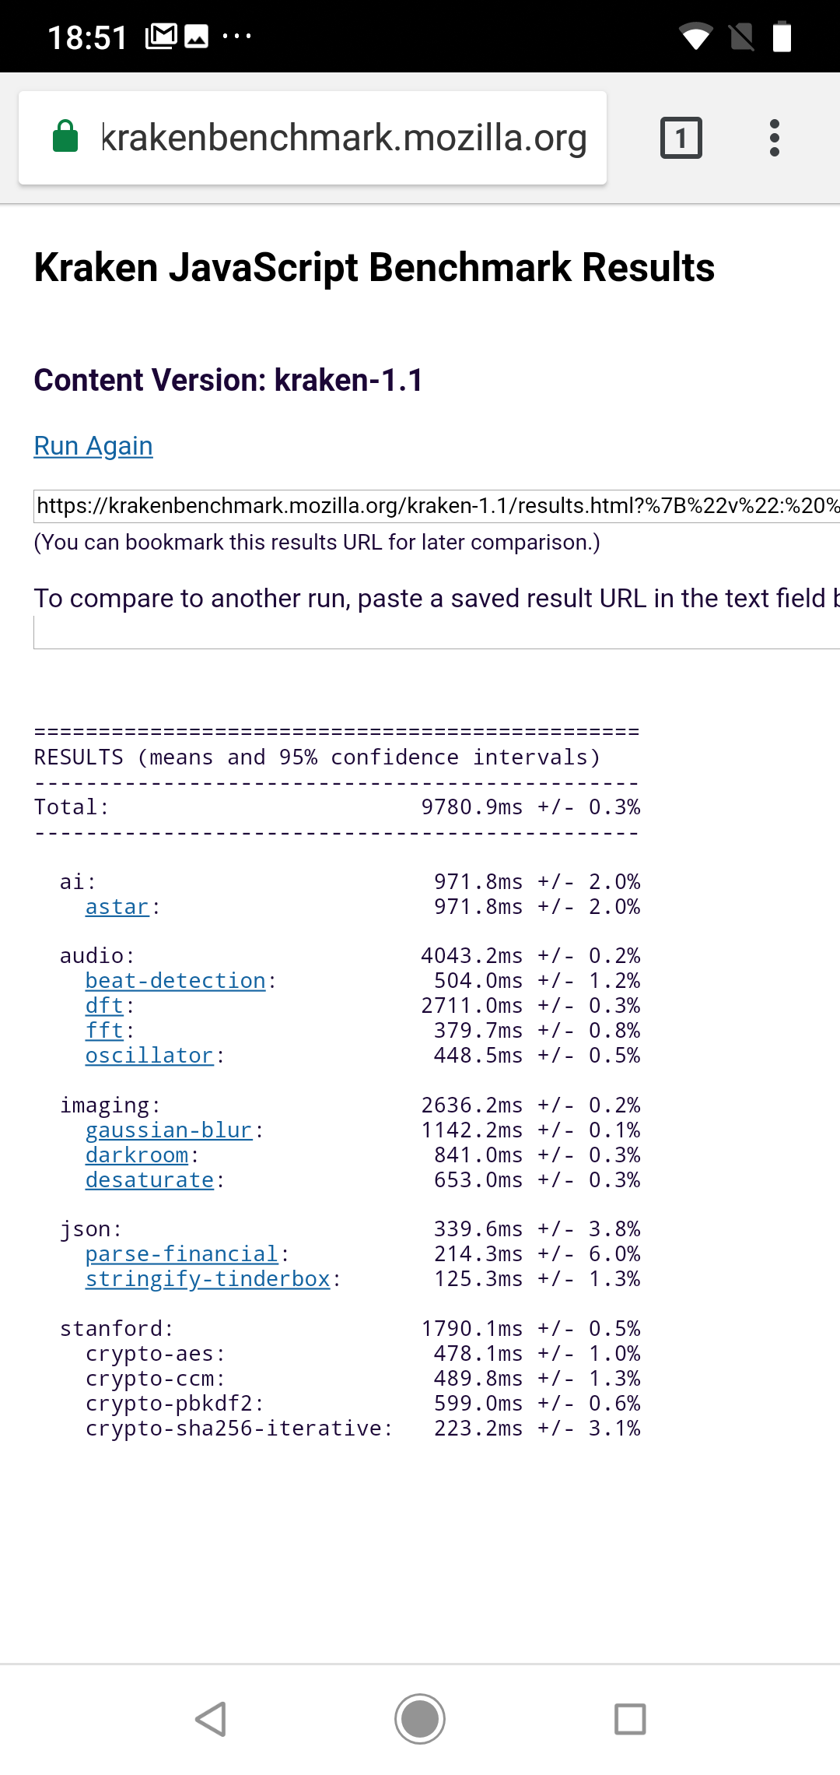This screenshot has height=1775, width=840.
Task: Open the astar test link
Action: pos(117,907)
